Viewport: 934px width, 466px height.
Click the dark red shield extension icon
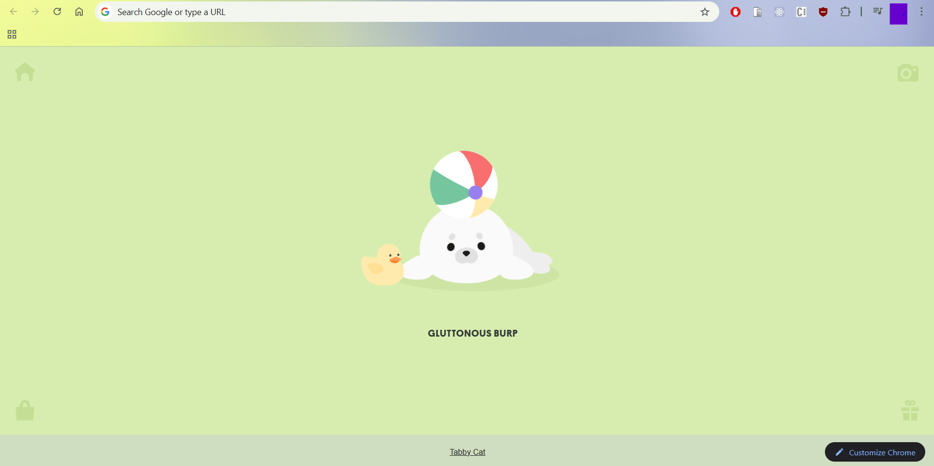823,12
